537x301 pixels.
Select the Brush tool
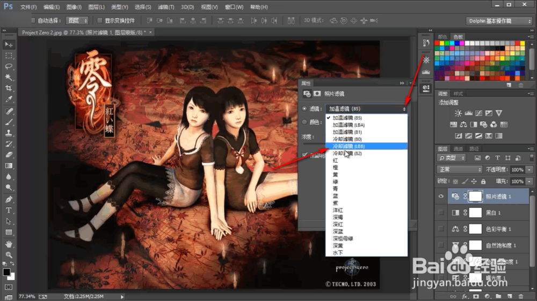[9, 122]
